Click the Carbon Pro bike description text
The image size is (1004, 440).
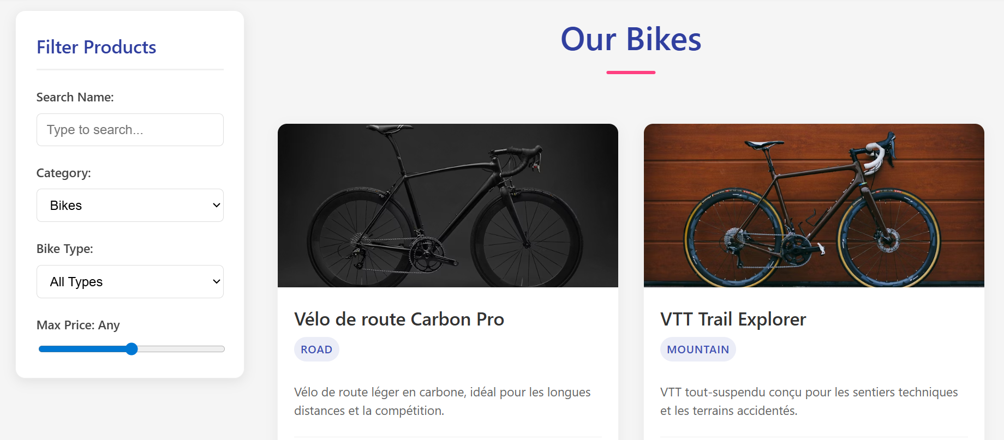442,401
